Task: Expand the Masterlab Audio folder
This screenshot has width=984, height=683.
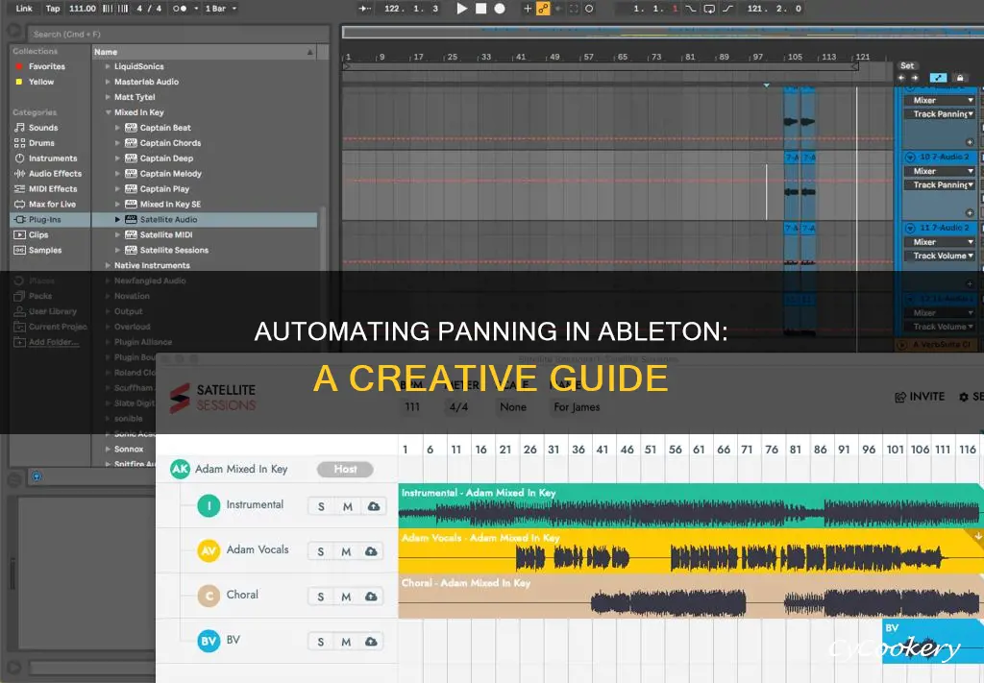Action: (108, 82)
